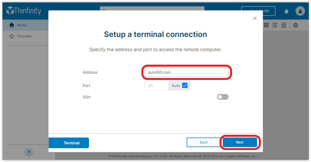Click the Terminal button
The width and height of the screenshot is (311, 162).
69,143
